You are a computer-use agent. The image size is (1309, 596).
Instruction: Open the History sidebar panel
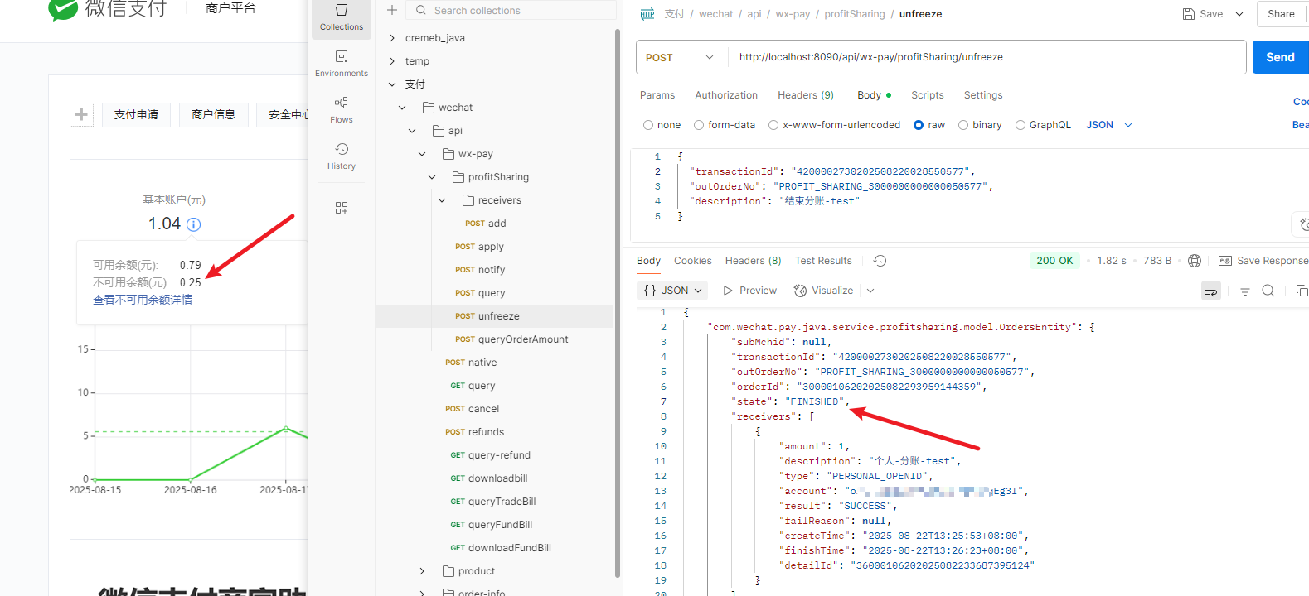pos(342,156)
